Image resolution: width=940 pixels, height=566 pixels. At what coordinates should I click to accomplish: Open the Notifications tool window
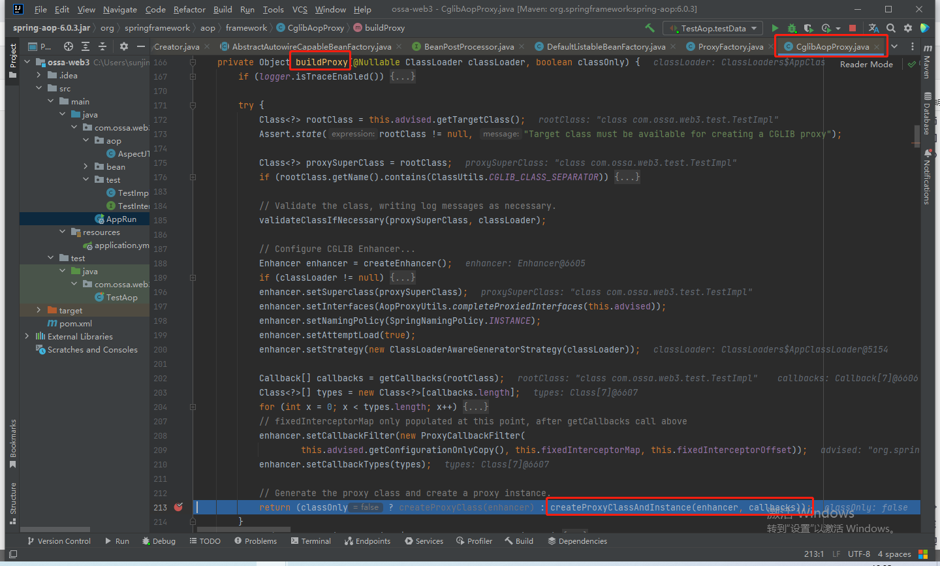(x=927, y=177)
